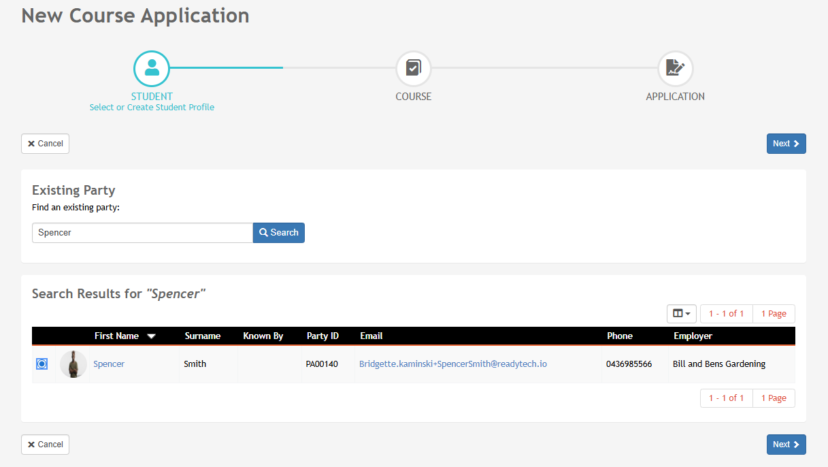Sort by First Name column header
828x467 pixels.
click(116, 336)
